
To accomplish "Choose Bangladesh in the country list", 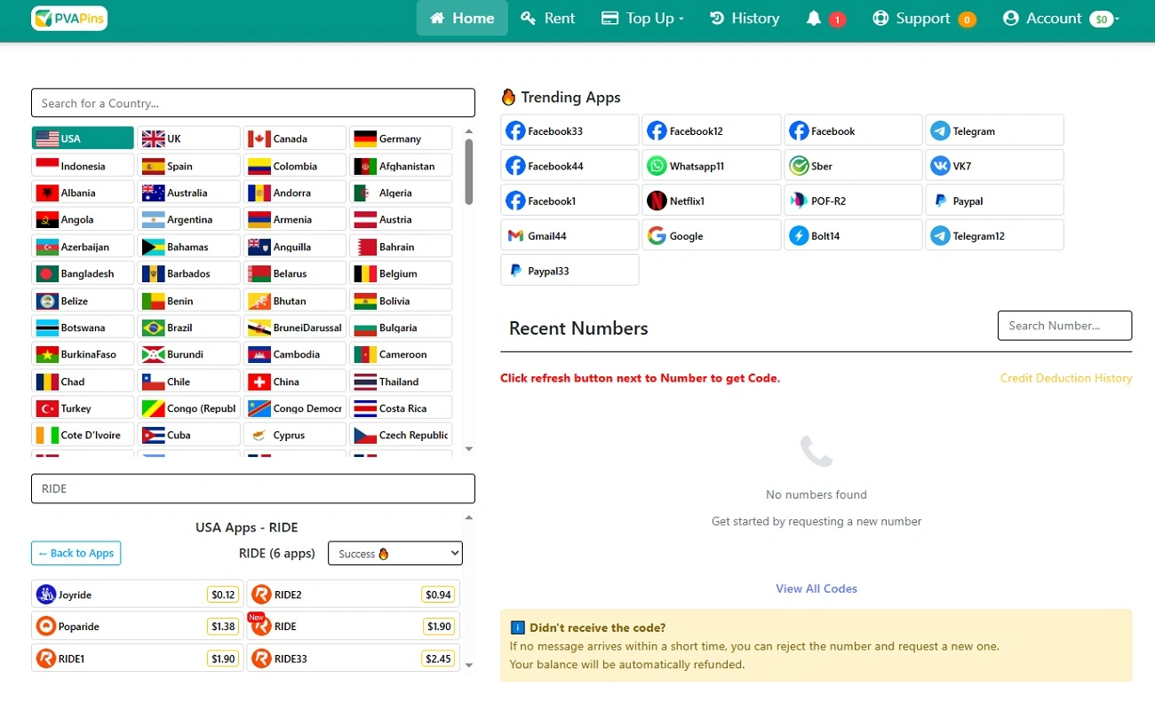I will click(83, 273).
